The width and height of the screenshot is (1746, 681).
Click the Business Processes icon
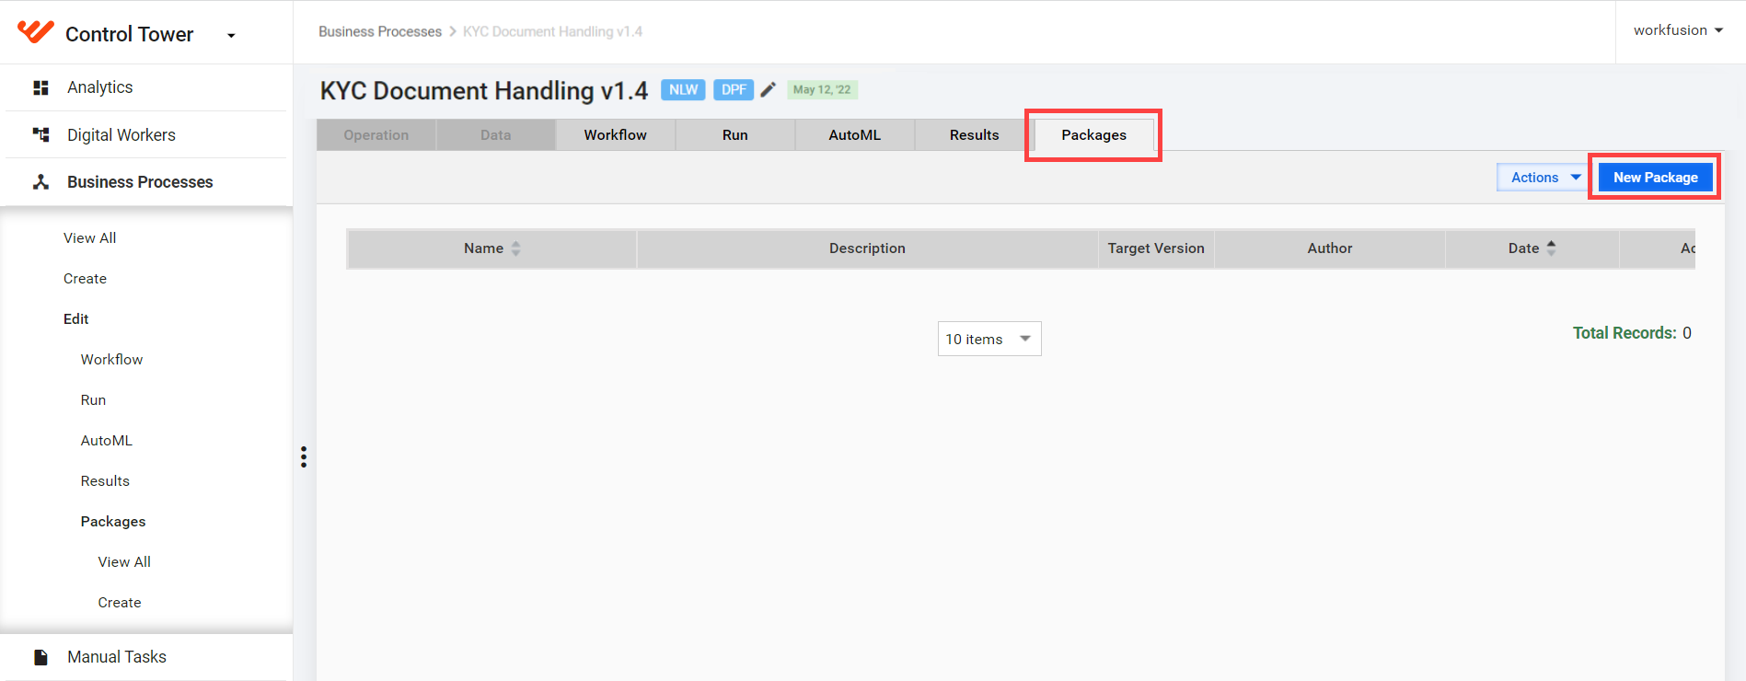(x=40, y=182)
